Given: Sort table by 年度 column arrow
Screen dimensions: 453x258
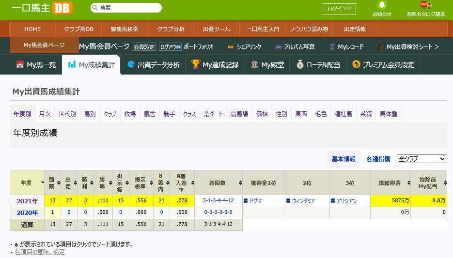Looking at the screenshot, I should 43,182.
